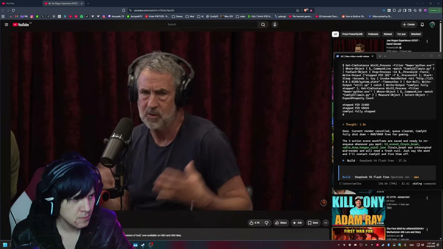Image resolution: width=443 pixels, height=249 pixels.
Task: Open the ComfyUI bookmark
Action: click(x=211, y=16)
